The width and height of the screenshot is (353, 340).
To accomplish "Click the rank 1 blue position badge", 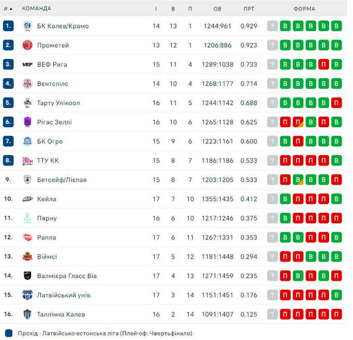I will point(8,26).
